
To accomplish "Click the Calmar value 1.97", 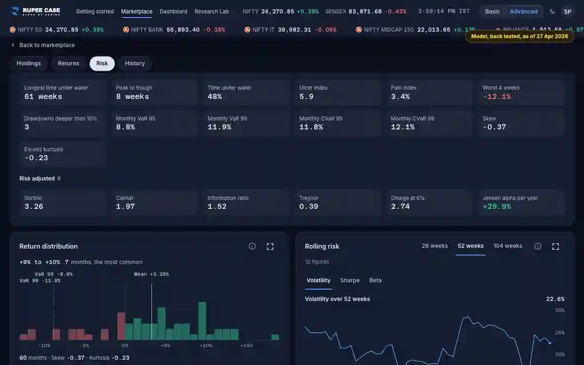I will [x=125, y=206].
